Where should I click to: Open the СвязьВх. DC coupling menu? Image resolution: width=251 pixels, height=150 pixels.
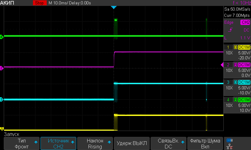tap(168, 143)
